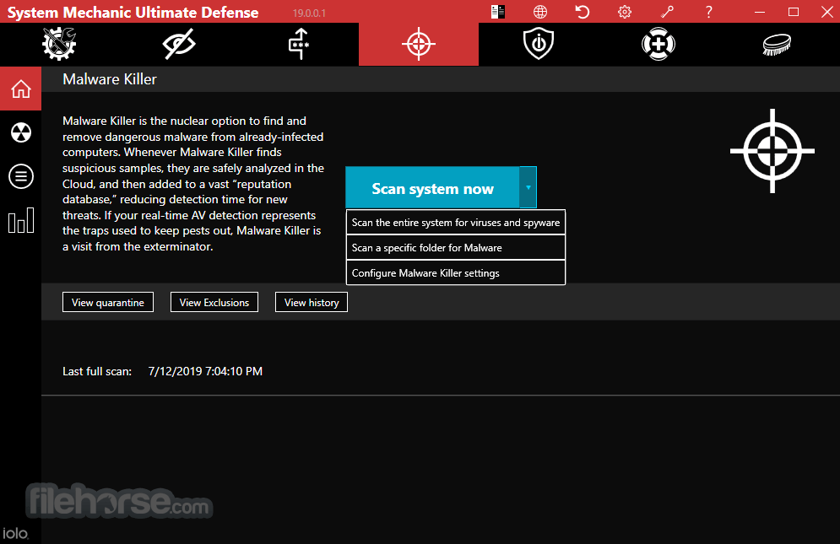Choose Scan a specific folder for Malware
Viewport: 840px width, 544px height.
[456, 247]
